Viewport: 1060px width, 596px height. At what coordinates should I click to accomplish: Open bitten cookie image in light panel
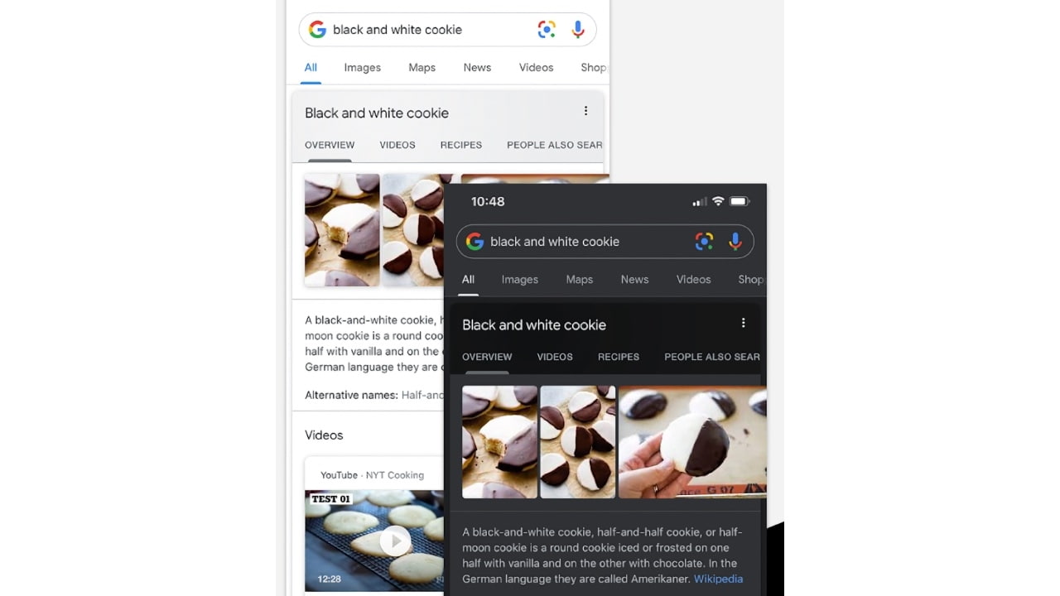pos(342,230)
